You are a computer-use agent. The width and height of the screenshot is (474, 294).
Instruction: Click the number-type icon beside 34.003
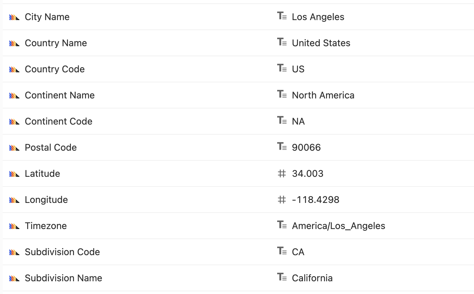pyautogui.click(x=282, y=173)
